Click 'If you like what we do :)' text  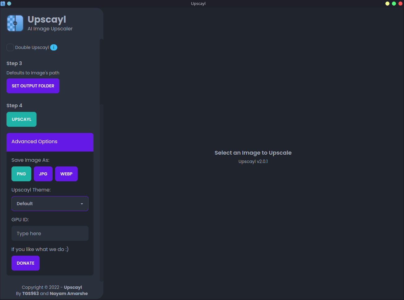40,249
